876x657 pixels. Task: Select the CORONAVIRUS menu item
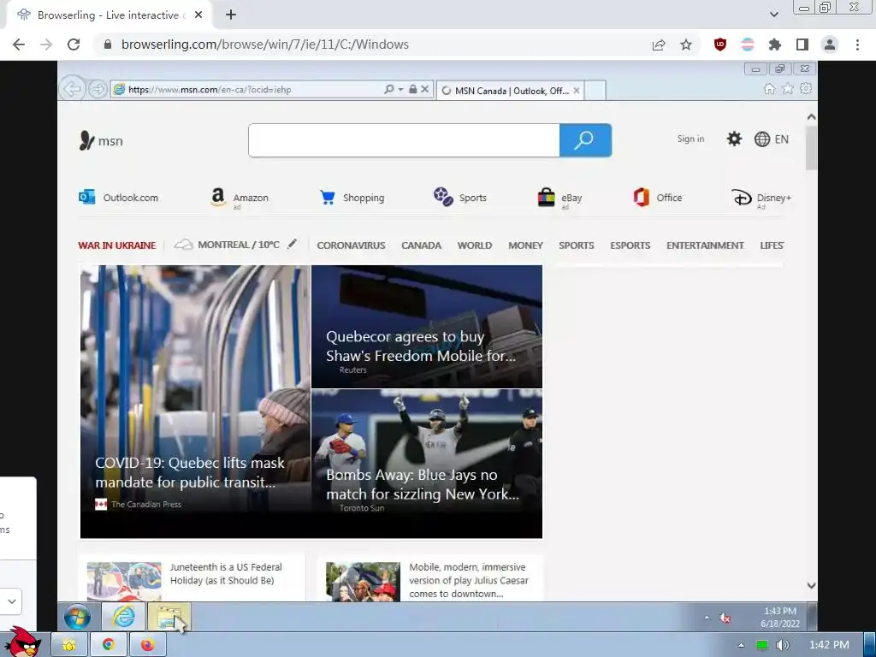(351, 246)
